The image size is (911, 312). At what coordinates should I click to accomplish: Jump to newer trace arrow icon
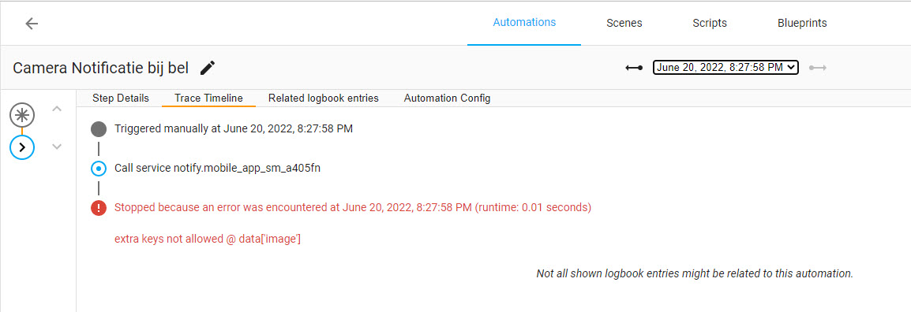tap(818, 68)
